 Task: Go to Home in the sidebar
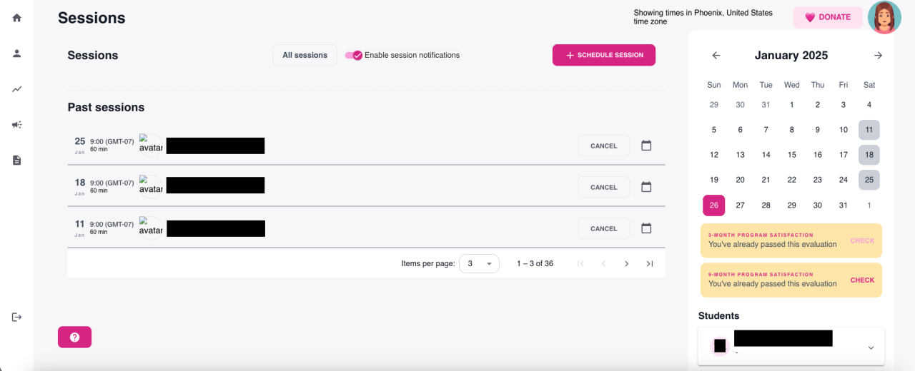click(16, 18)
